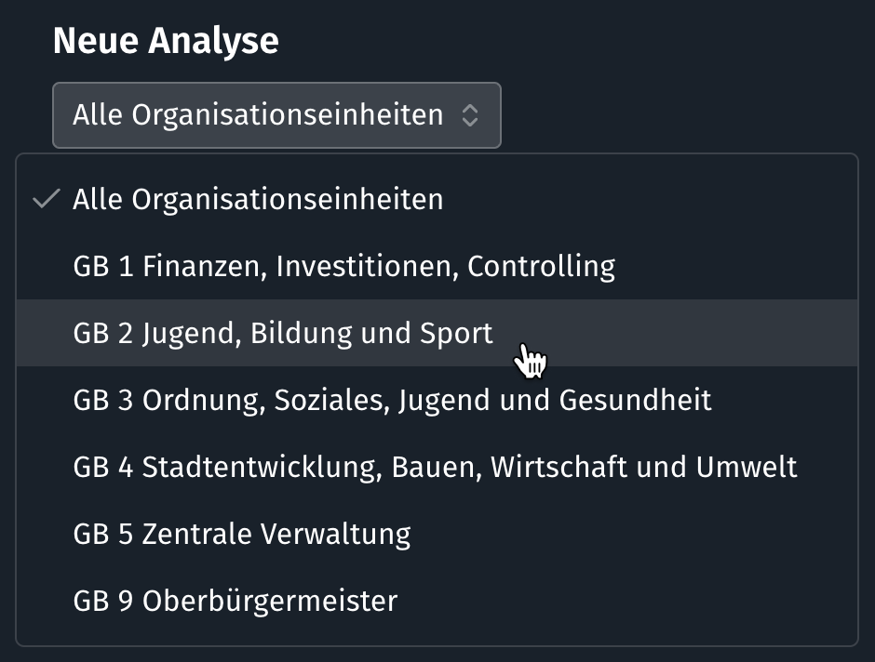Click the organisation unit select field text
The height and width of the screenshot is (662, 875).
[258, 115]
